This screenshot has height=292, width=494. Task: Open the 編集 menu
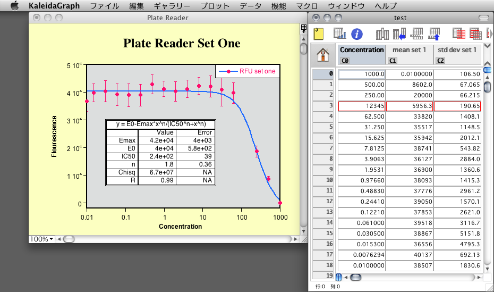[137, 6]
